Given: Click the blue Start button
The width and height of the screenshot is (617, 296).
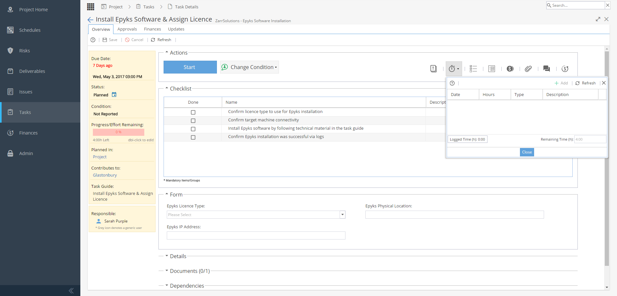Looking at the screenshot, I should [x=190, y=67].
